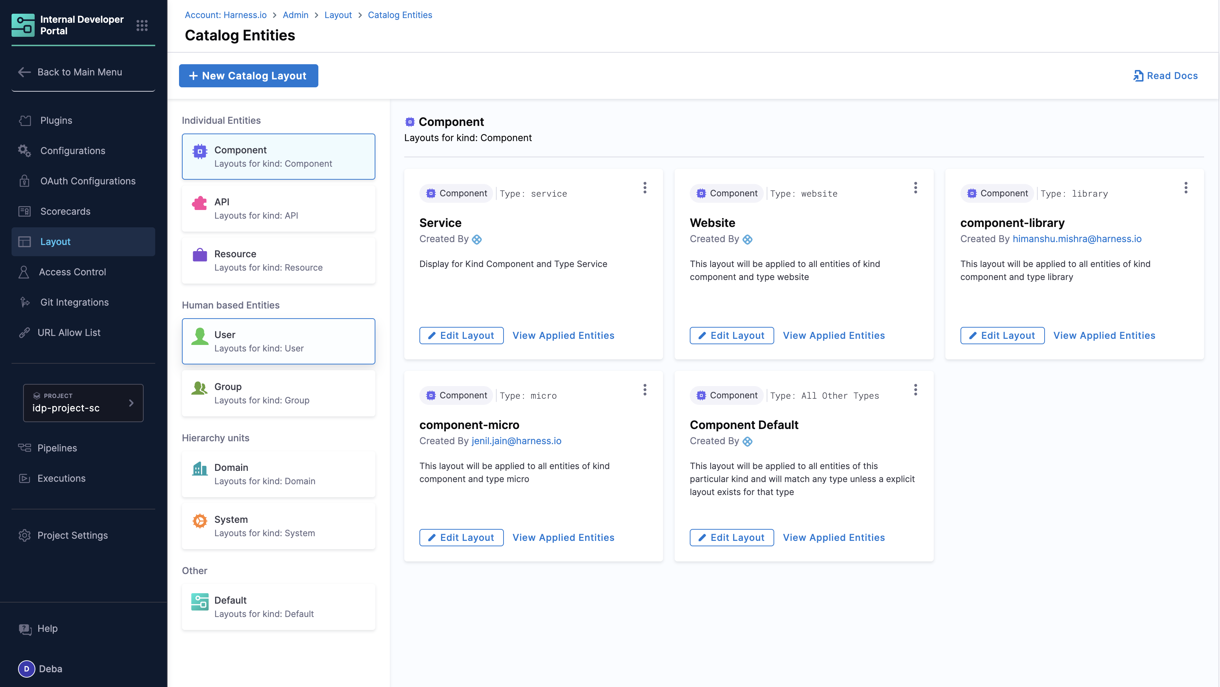Image resolution: width=1220 pixels, height=687 pixels.
Task: Edit Layout for the Website card
Action: 731,335
